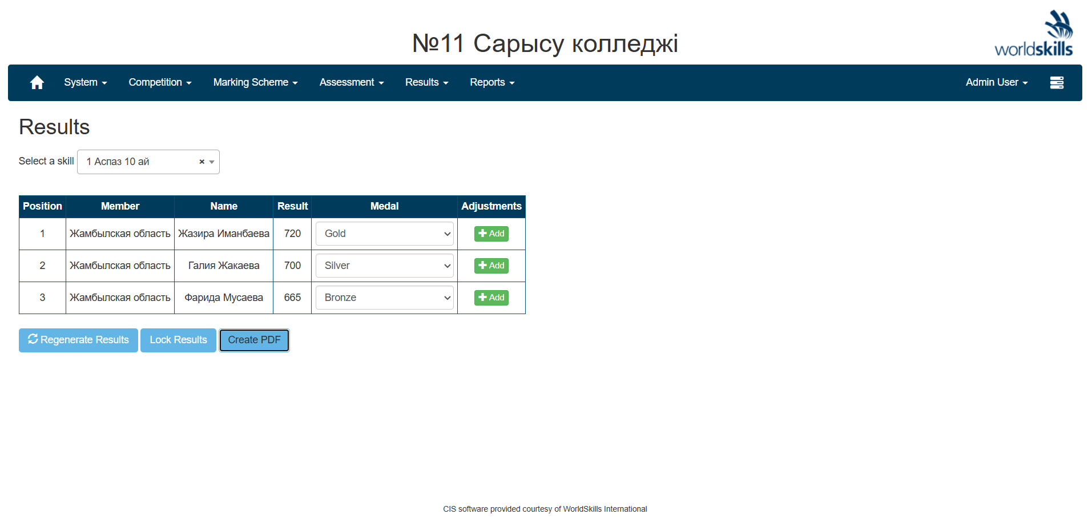Select name cell Фарида Мусаева
The image size is (1092, 518).
(224, 298)
